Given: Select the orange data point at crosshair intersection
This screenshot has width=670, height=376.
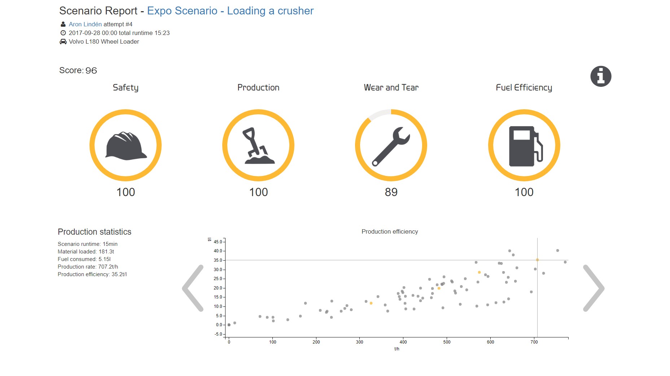Looking at the screenshot, I should pyautogui.click(x=537, y=260).
